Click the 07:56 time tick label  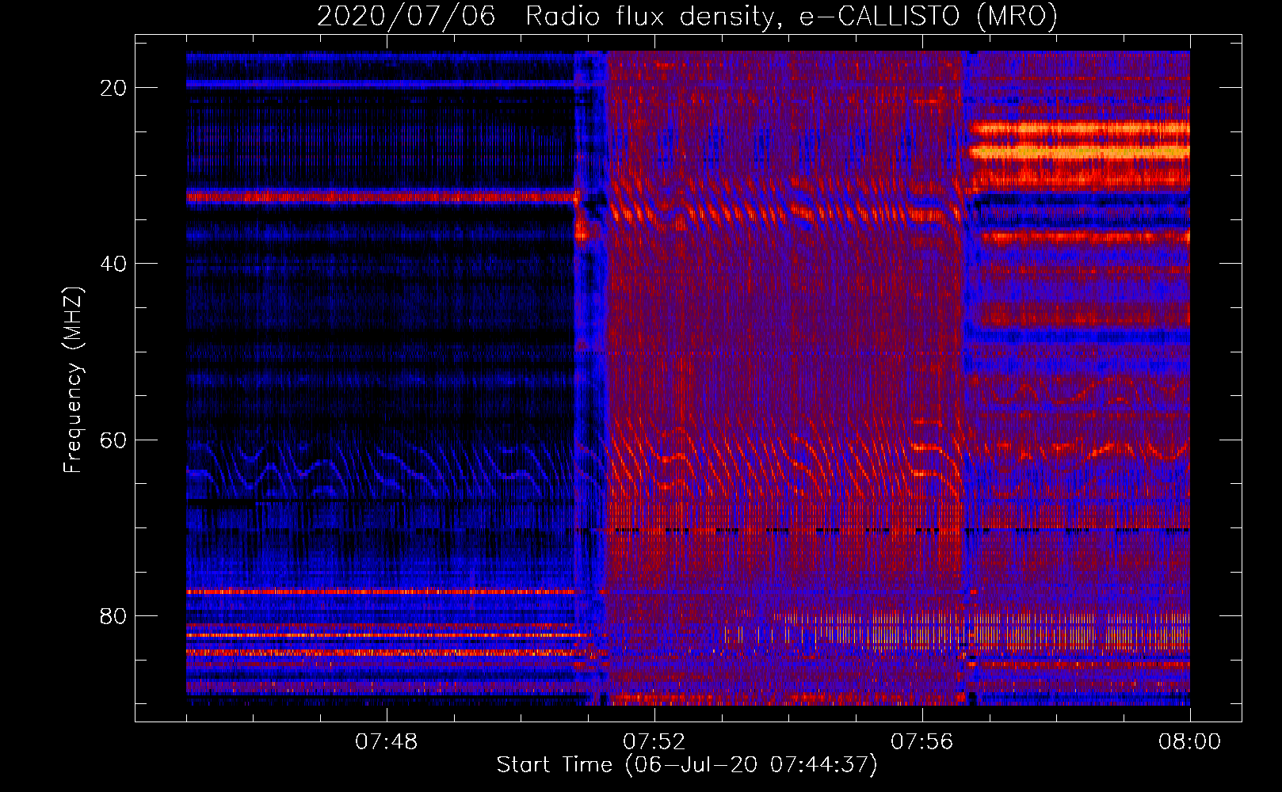[x=921, y=742]
